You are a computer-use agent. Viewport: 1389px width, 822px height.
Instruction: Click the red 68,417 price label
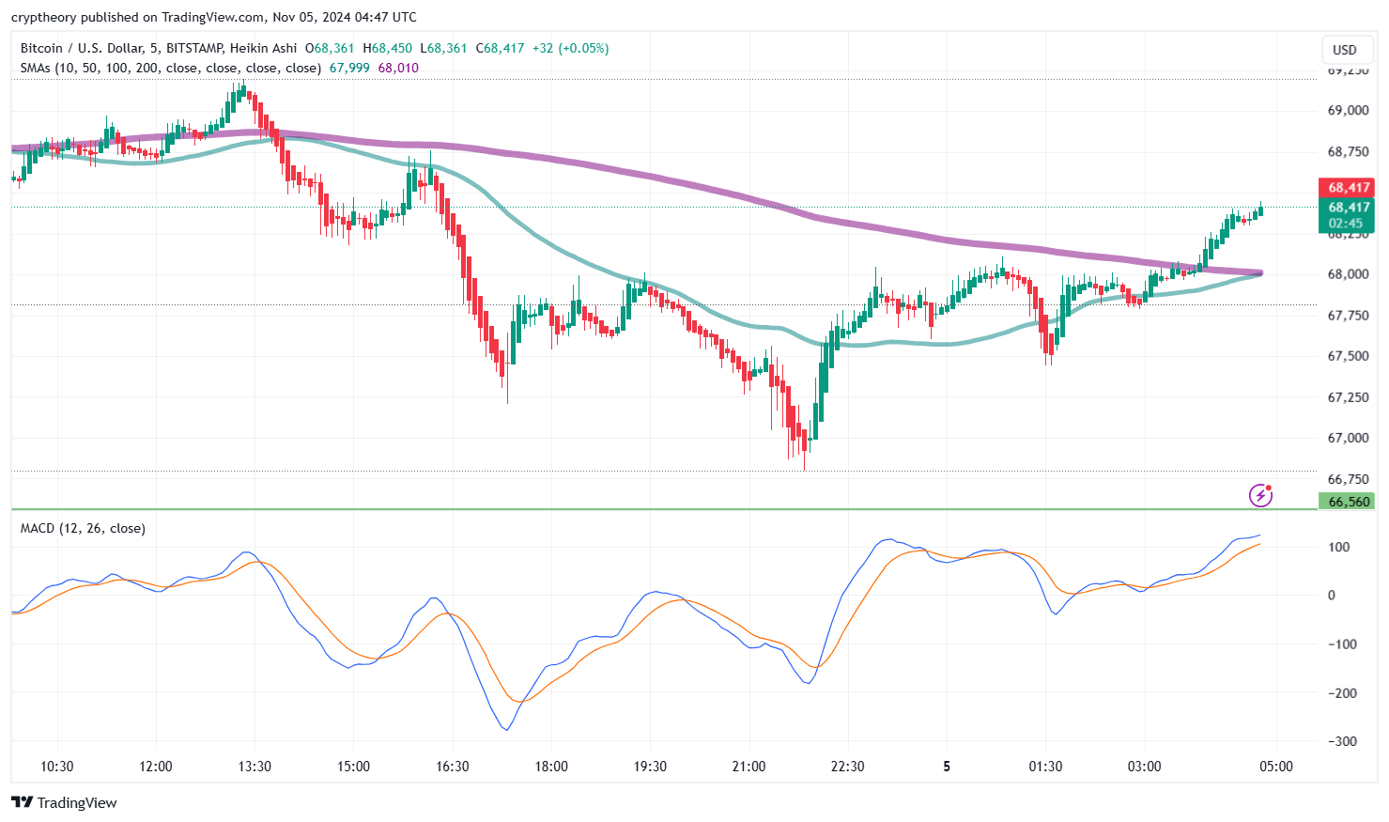1347,188
